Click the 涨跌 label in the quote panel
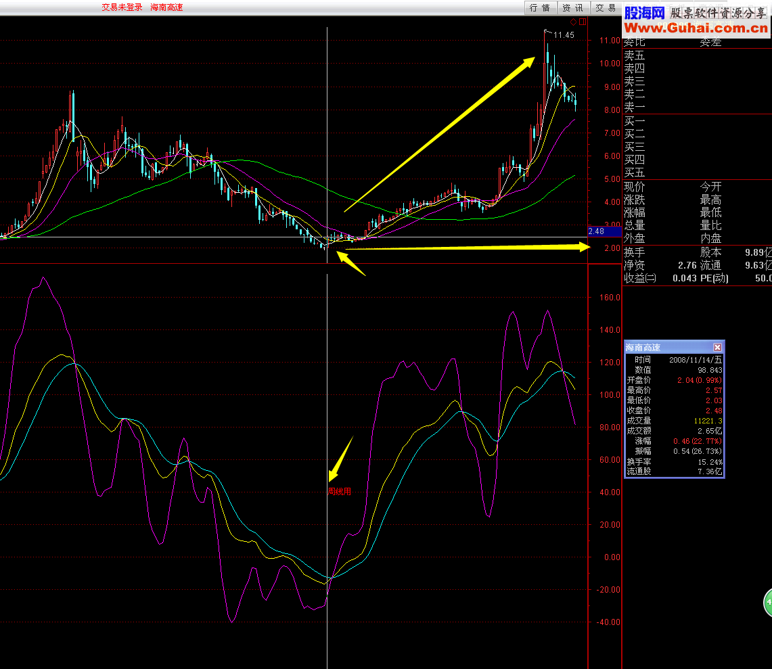Viewport: 772px width, 669px height. (x=634, y=200)
